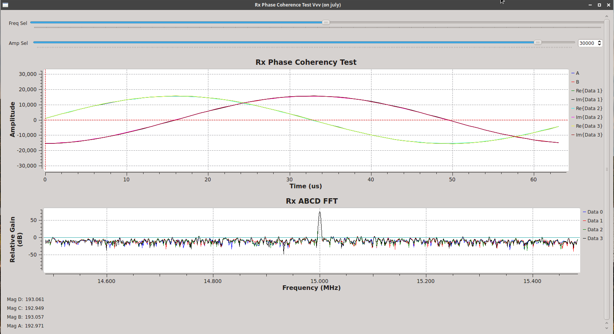Open the window menu icon in title bar
Image resolution: width=614 pixels, height=334 pixels.
[5, 5]
